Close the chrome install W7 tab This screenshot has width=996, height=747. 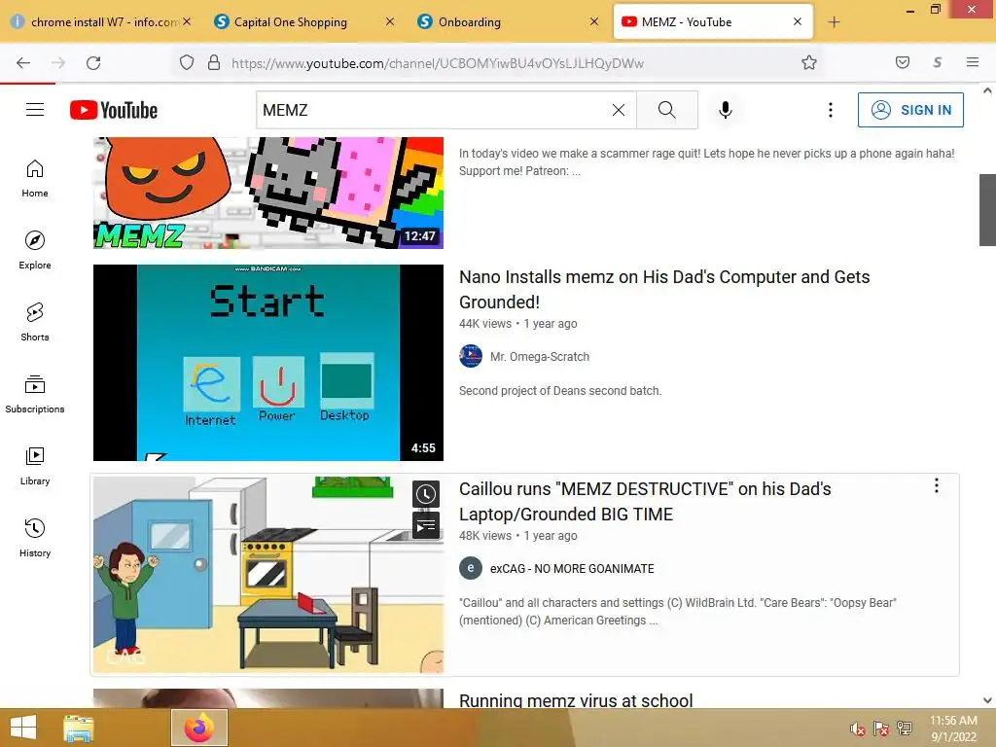(187, 21)
